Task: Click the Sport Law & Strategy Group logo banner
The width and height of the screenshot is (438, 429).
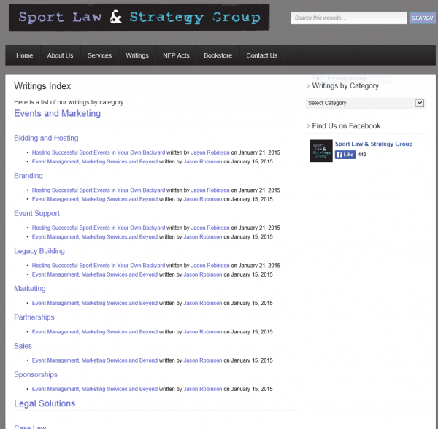Action: coord(139,18)
